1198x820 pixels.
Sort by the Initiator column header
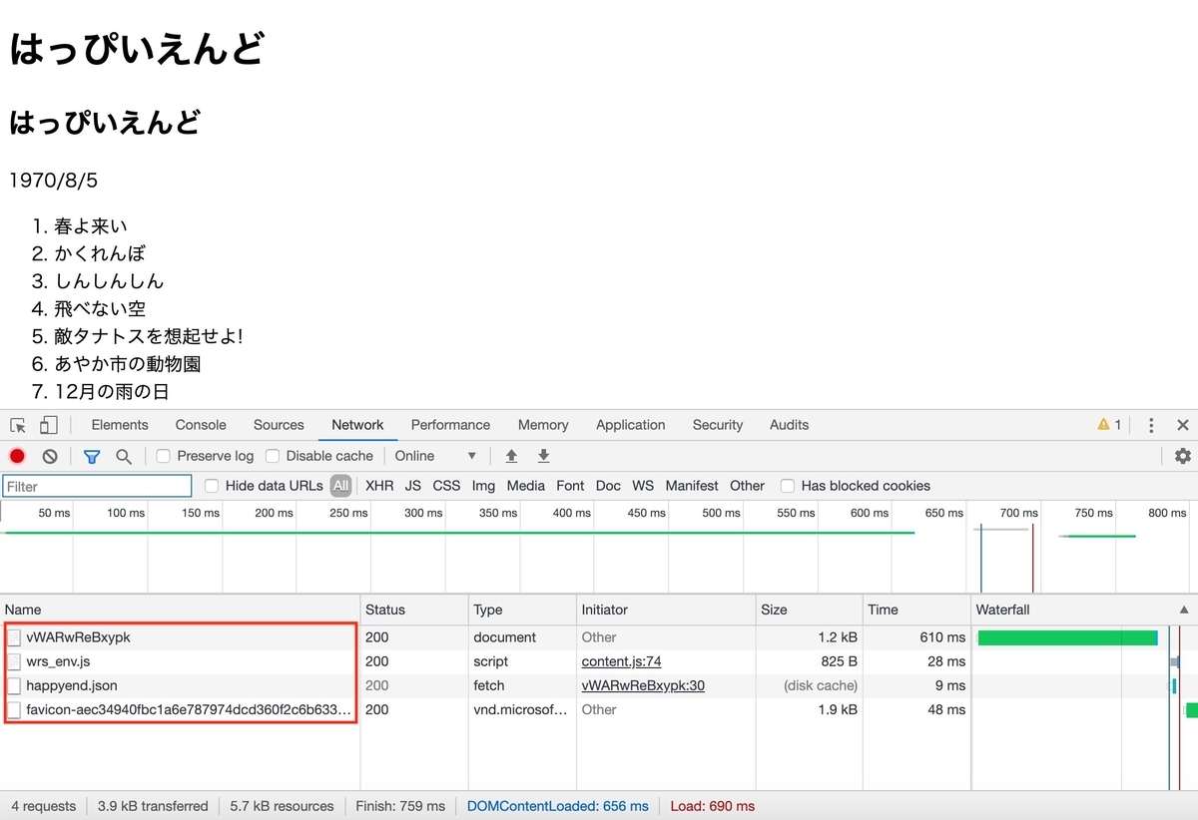(x=666, y=610)
